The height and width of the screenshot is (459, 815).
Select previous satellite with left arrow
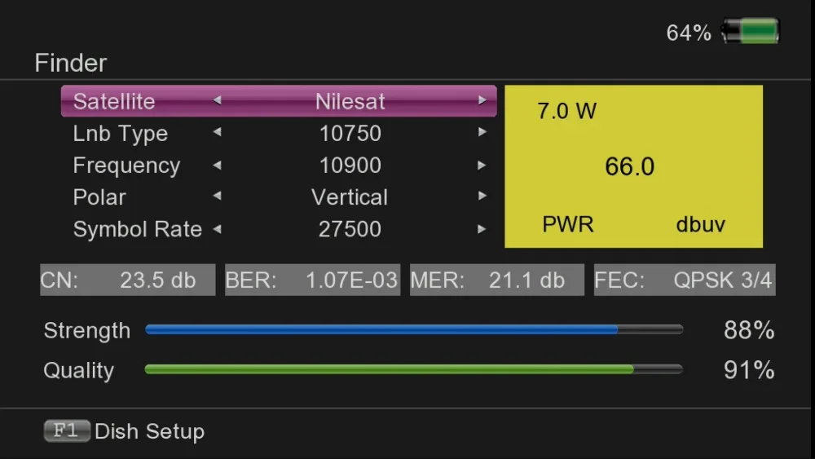coord(218,100)
